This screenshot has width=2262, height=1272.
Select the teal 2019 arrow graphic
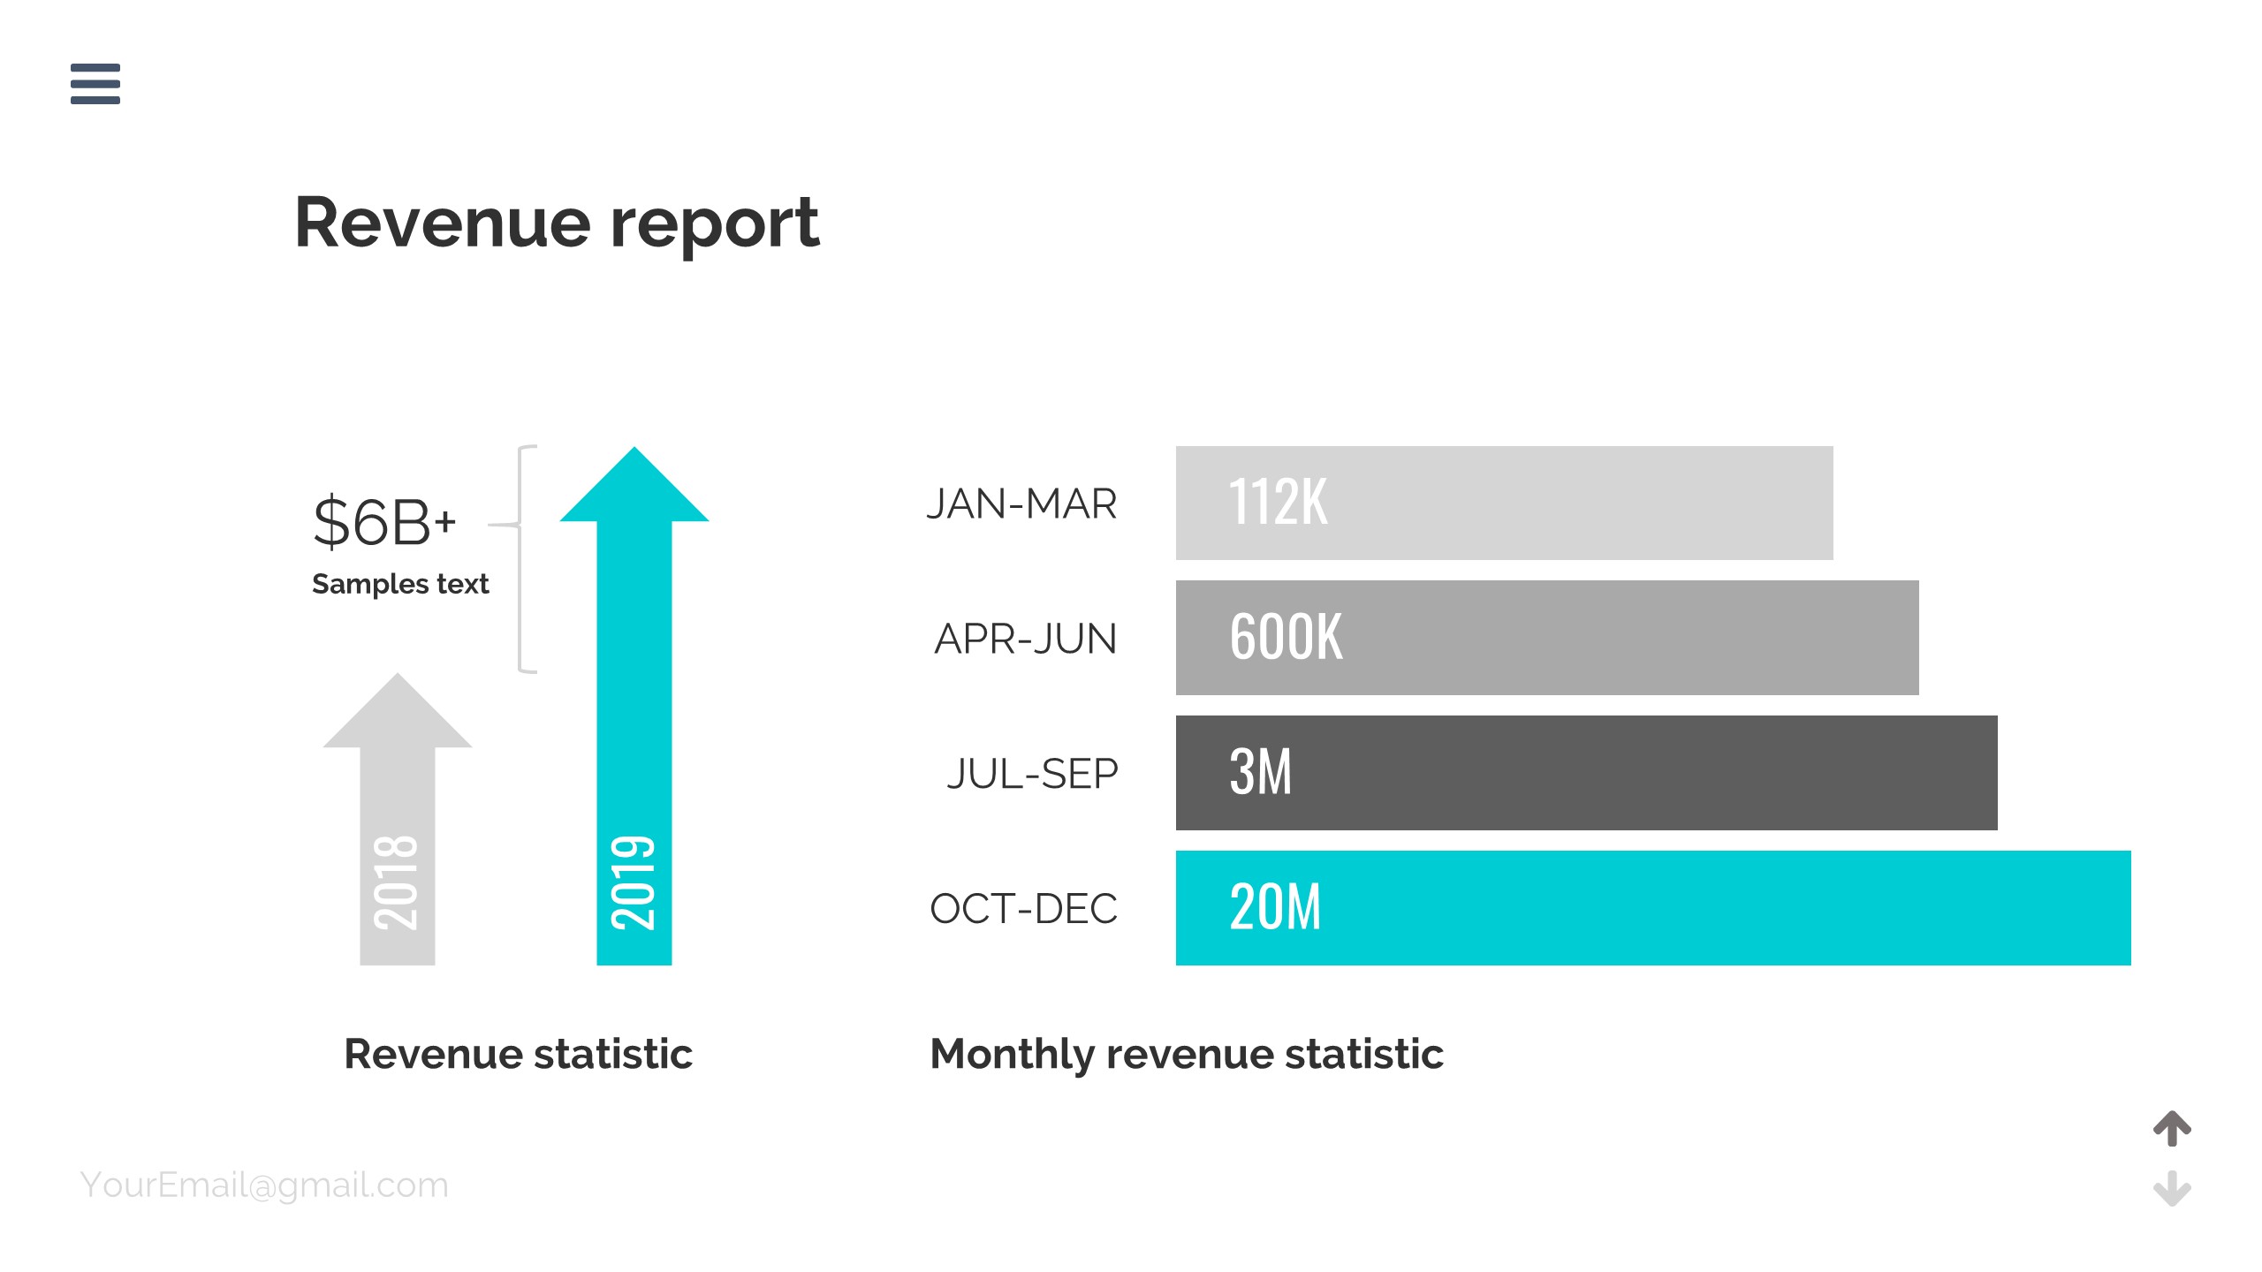634,707
